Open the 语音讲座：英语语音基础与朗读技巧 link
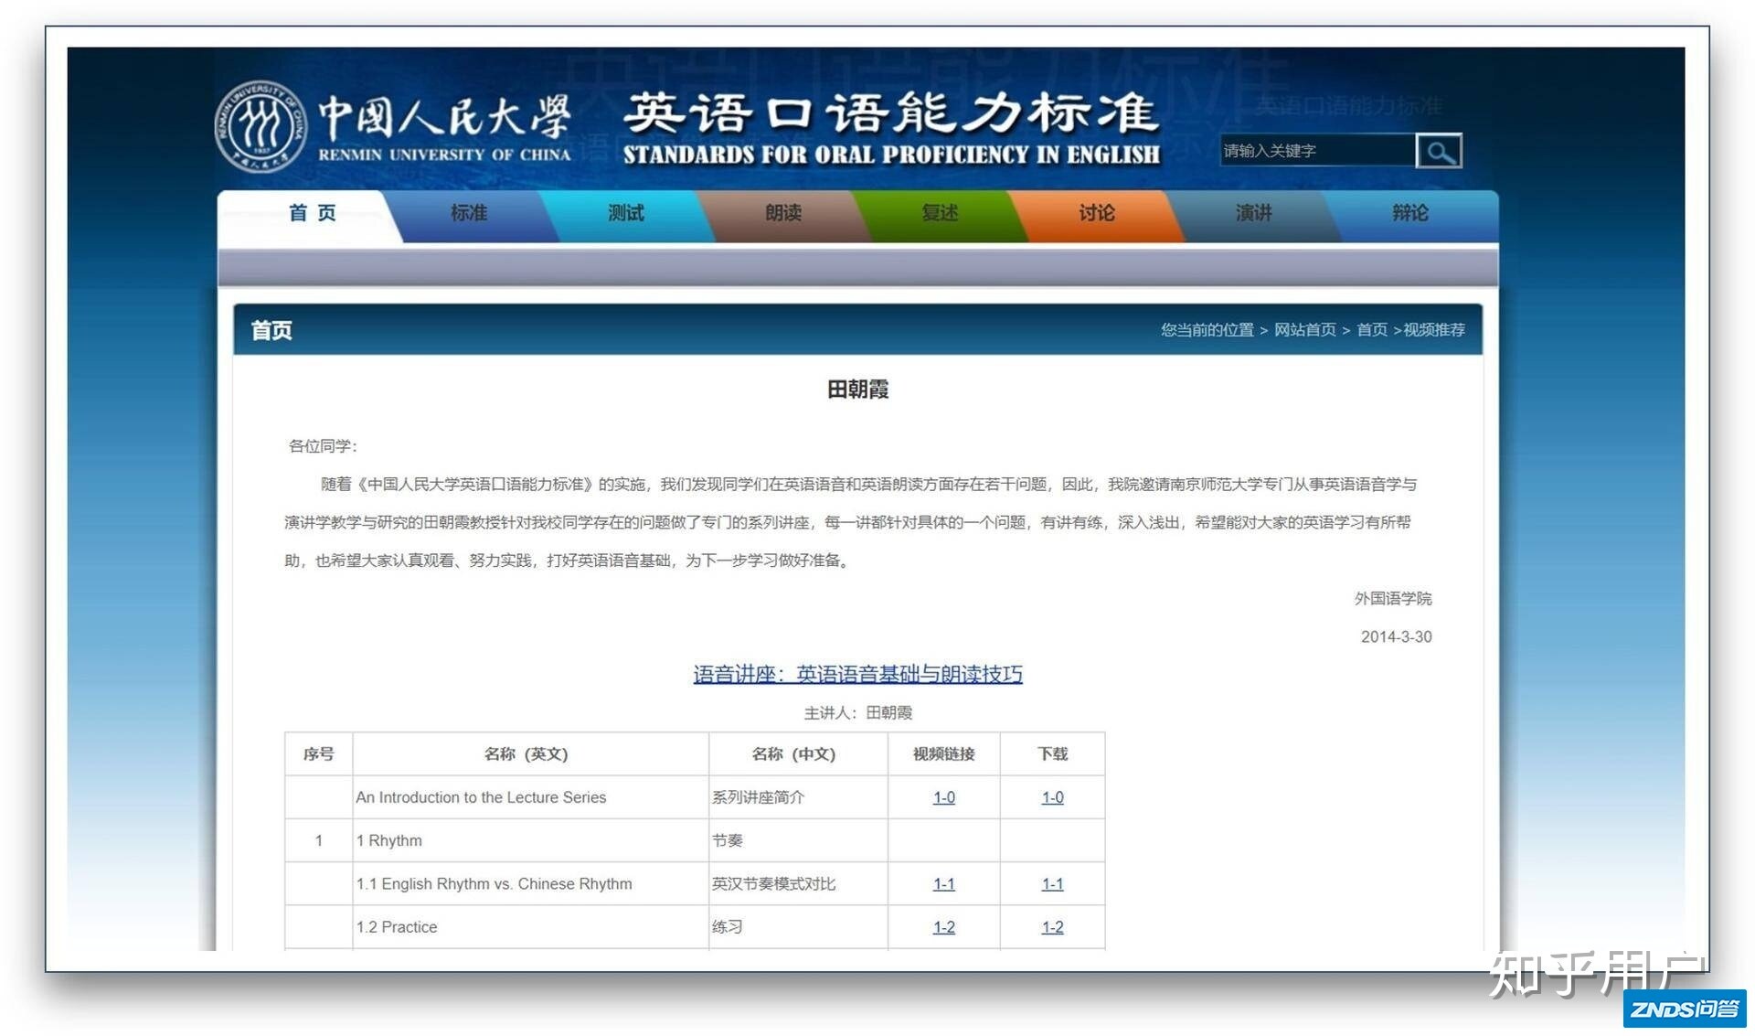 point(857,675)
